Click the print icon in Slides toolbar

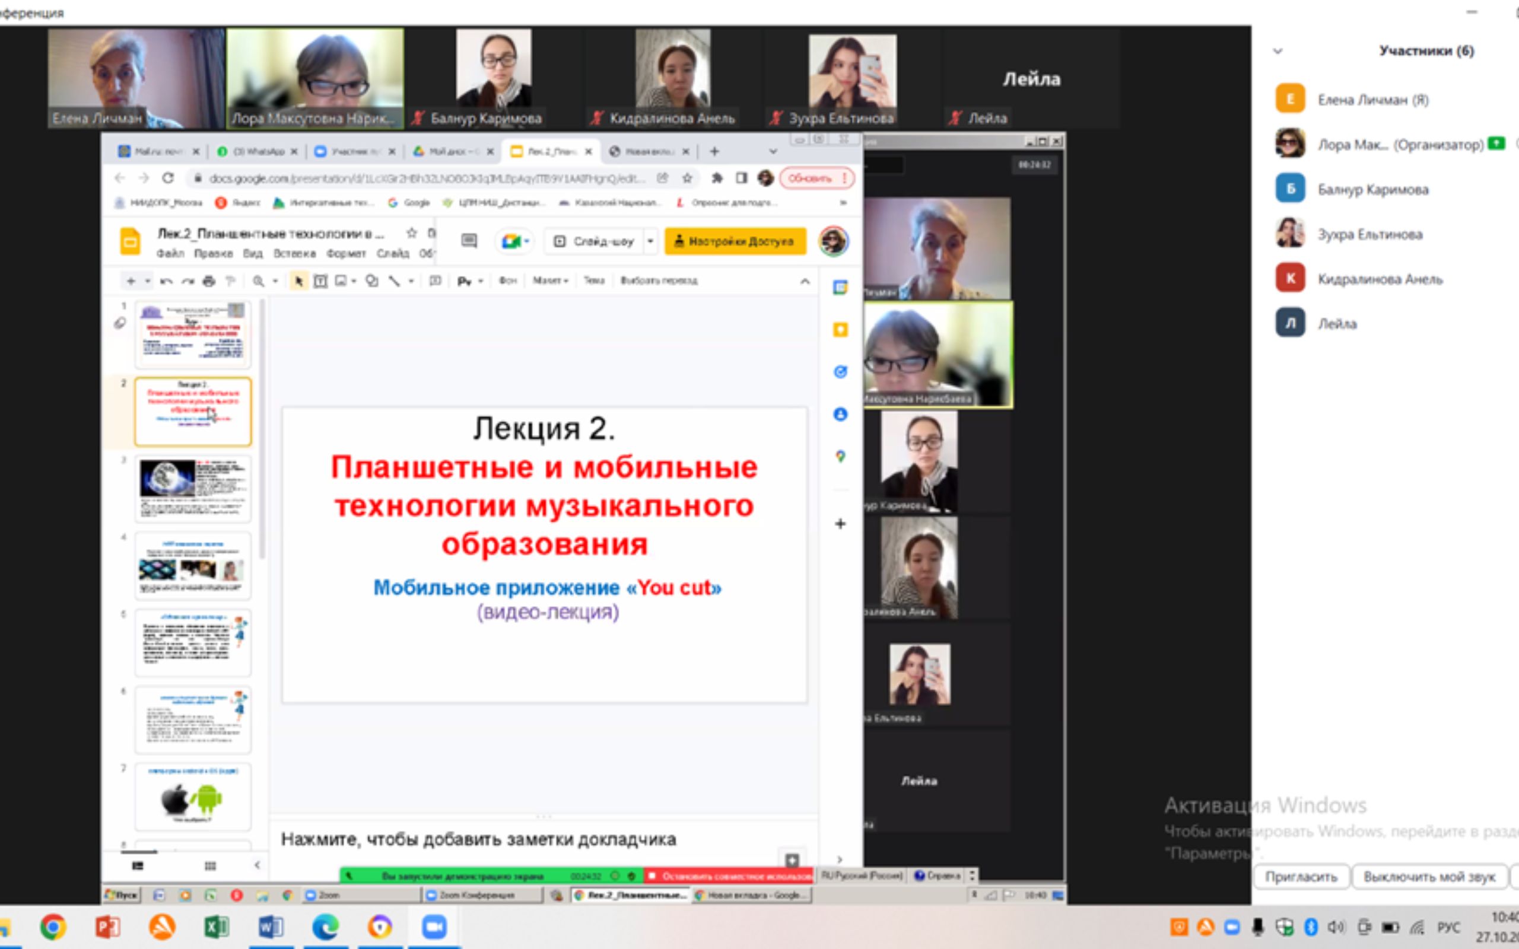coord(209,281)
